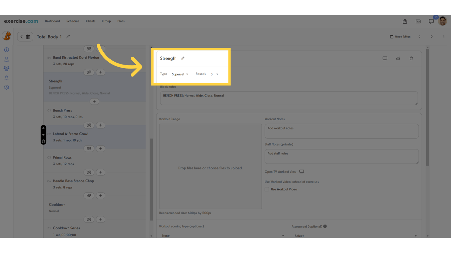The width and height of the screenshot is (451, 253).
Task: Open the mail envelope icon
Action: pos(418,21)
